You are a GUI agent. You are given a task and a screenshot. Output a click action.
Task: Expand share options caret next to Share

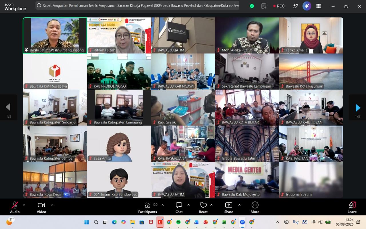coord(239,205)
